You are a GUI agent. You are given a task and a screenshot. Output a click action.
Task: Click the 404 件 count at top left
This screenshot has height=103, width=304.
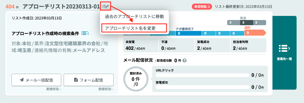pyautogui.click(x=12, y=7)
